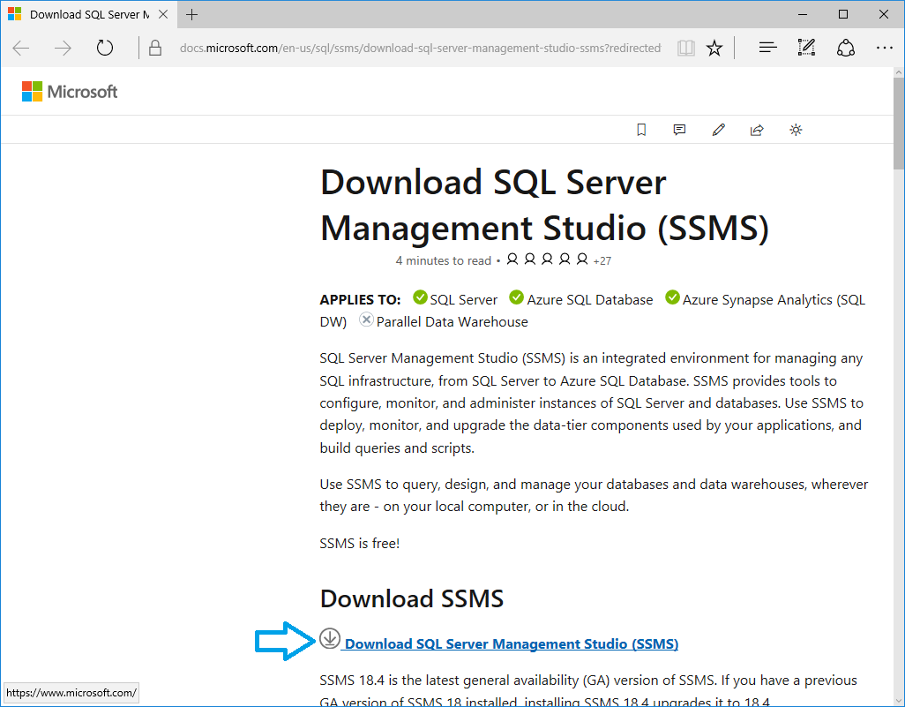Image resolution: width=905 pixels, height=707 pixels.
Task: Click the Edge browser Share circle icon
Action: click(846, 49)
